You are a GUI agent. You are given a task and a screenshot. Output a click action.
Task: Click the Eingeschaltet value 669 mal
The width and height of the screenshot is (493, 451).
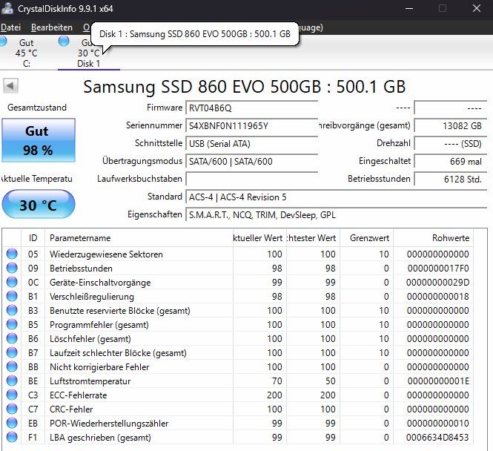point(450,162)
